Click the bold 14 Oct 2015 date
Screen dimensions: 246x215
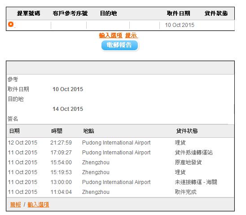point(68,109)
